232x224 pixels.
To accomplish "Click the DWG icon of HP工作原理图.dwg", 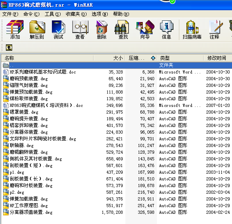I will pyautogui.click(x=6, y=206).
